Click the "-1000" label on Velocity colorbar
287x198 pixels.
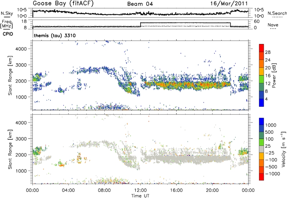pos(273,174)
